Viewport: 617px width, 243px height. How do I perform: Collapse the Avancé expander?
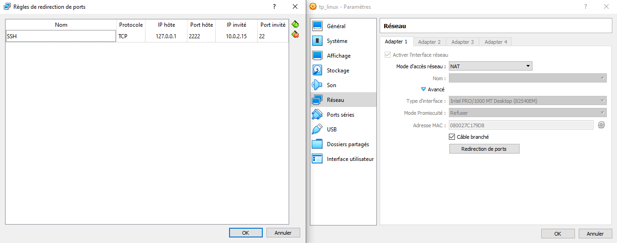coord(423,89)
